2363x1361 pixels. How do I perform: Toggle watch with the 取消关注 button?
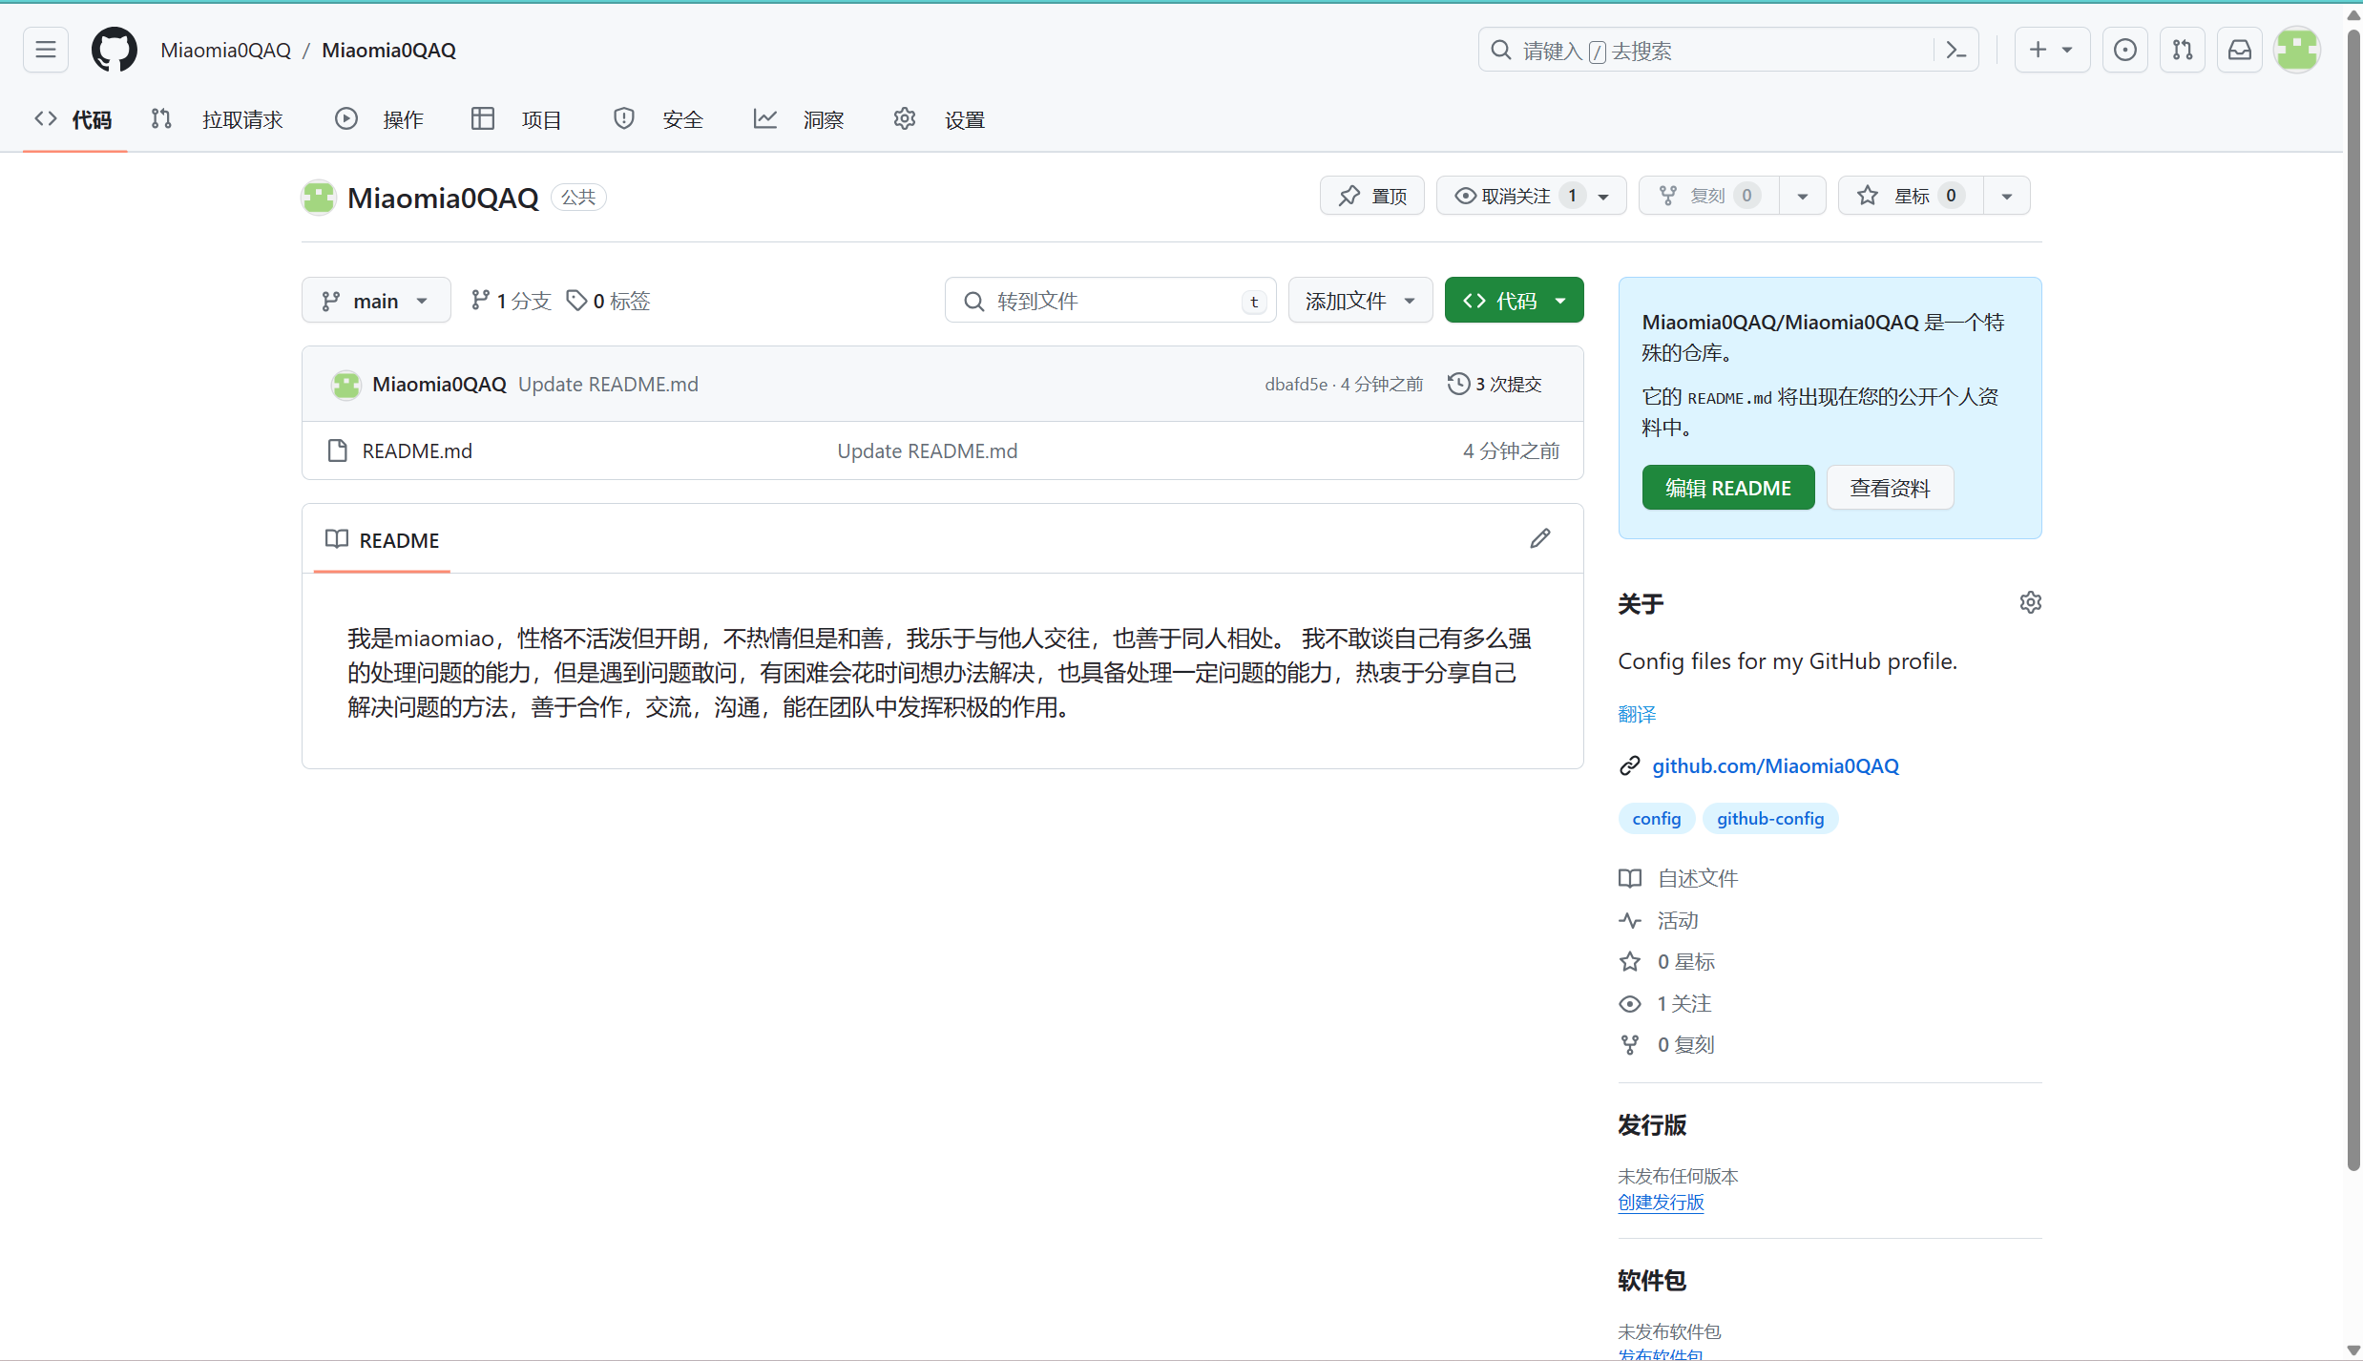(x=1515, y=196)
